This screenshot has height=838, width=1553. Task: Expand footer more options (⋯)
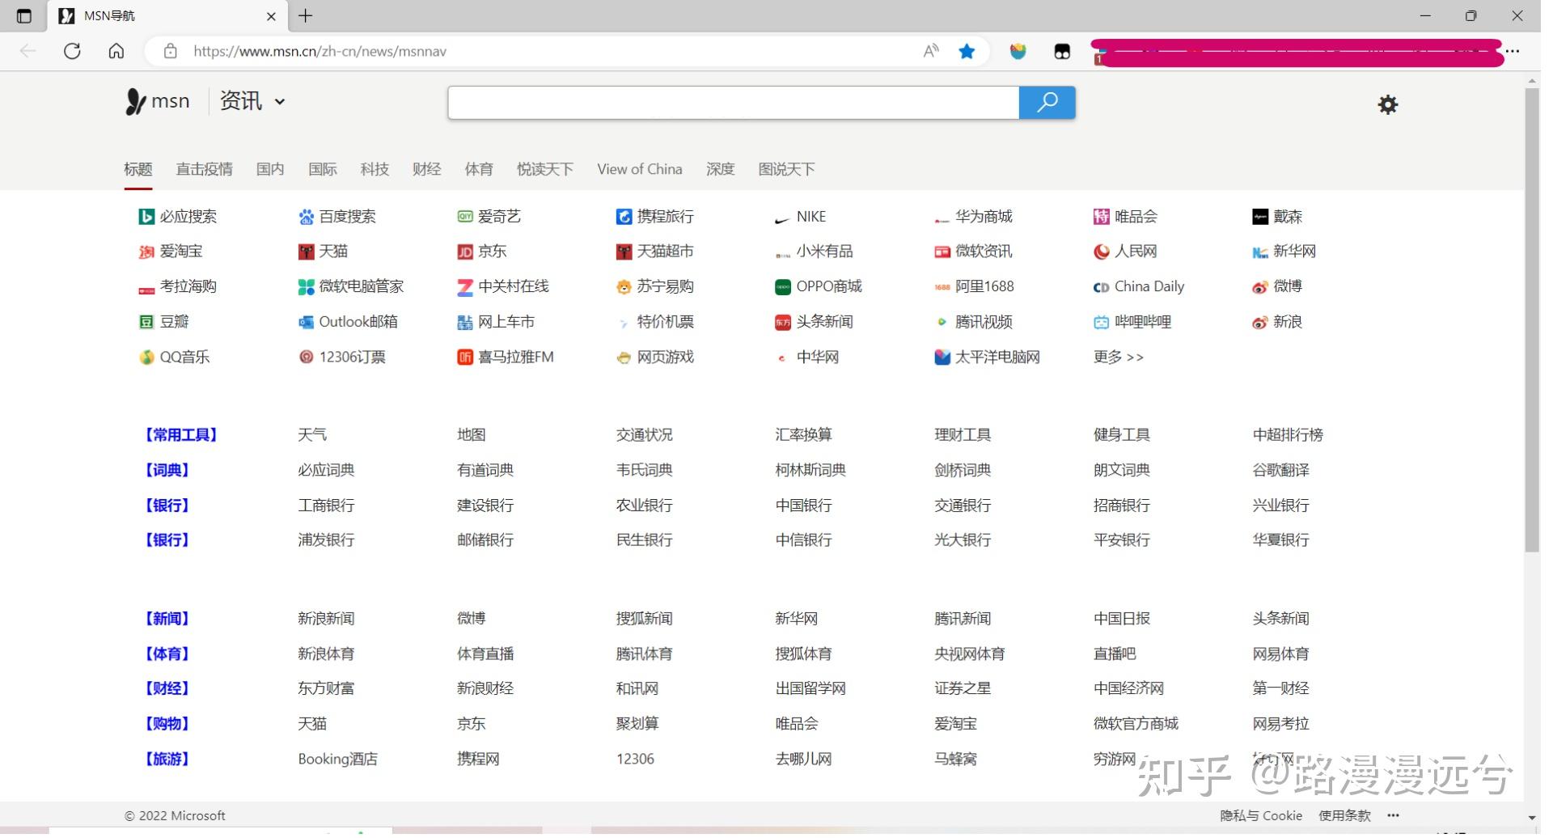pos(1403,820)
